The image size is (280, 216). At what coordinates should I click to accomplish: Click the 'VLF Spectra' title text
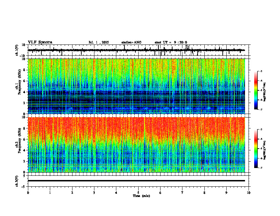40,42
